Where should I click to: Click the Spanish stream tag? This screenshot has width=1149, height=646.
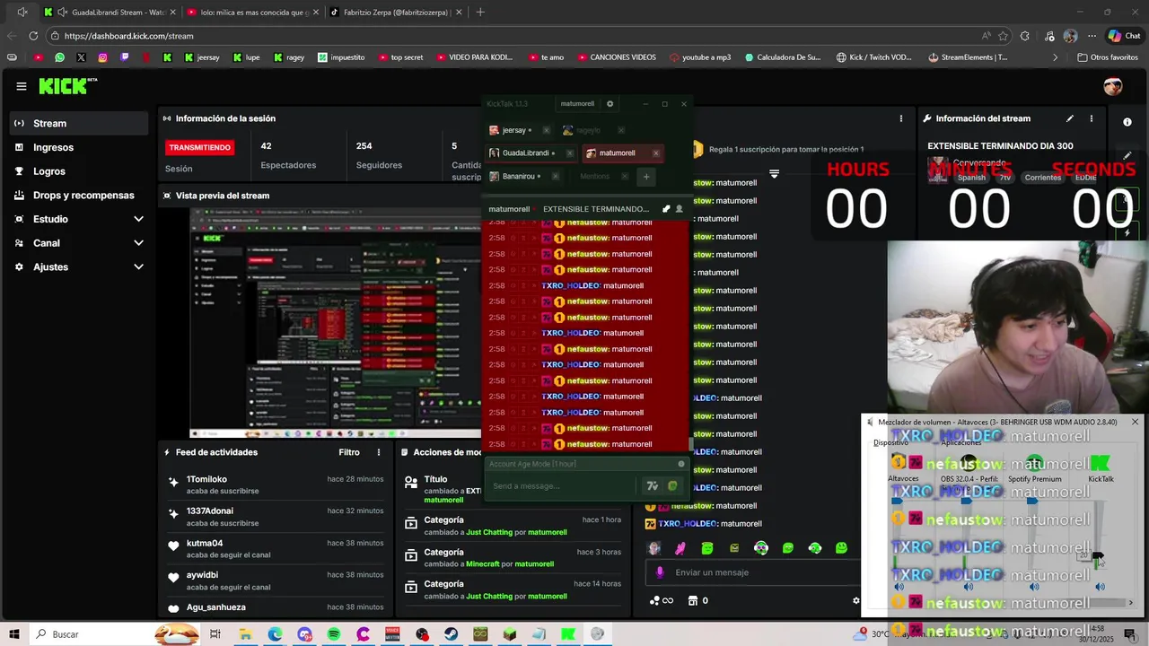tap(971, 178)
